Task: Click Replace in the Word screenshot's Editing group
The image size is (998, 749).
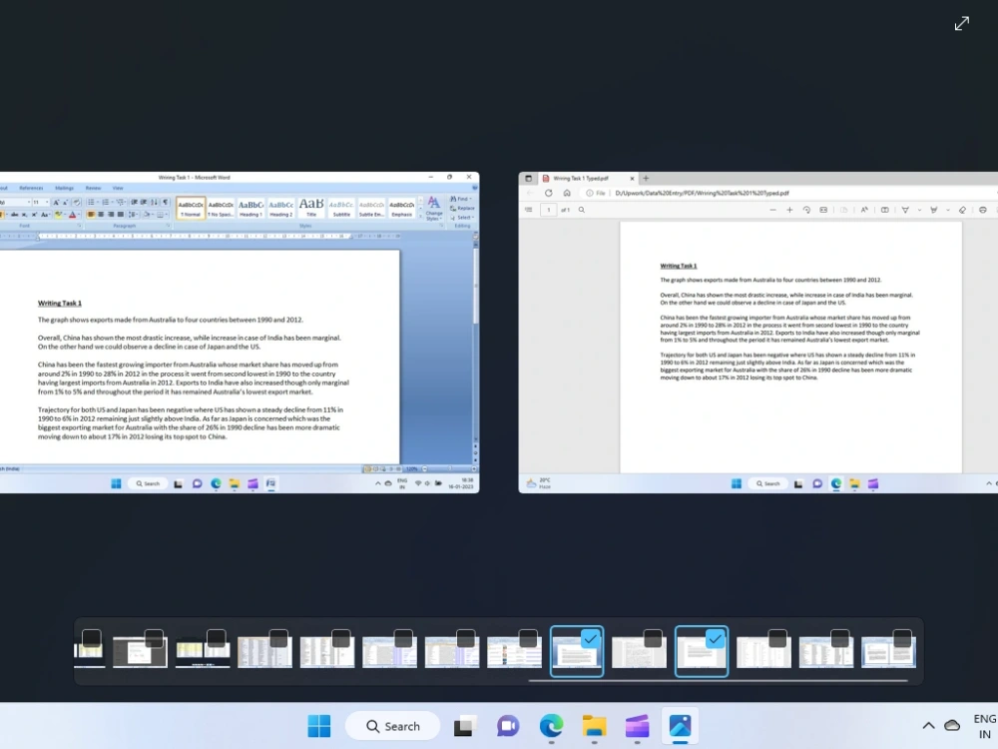Action: pyautogui.click(x=462, y=209)
